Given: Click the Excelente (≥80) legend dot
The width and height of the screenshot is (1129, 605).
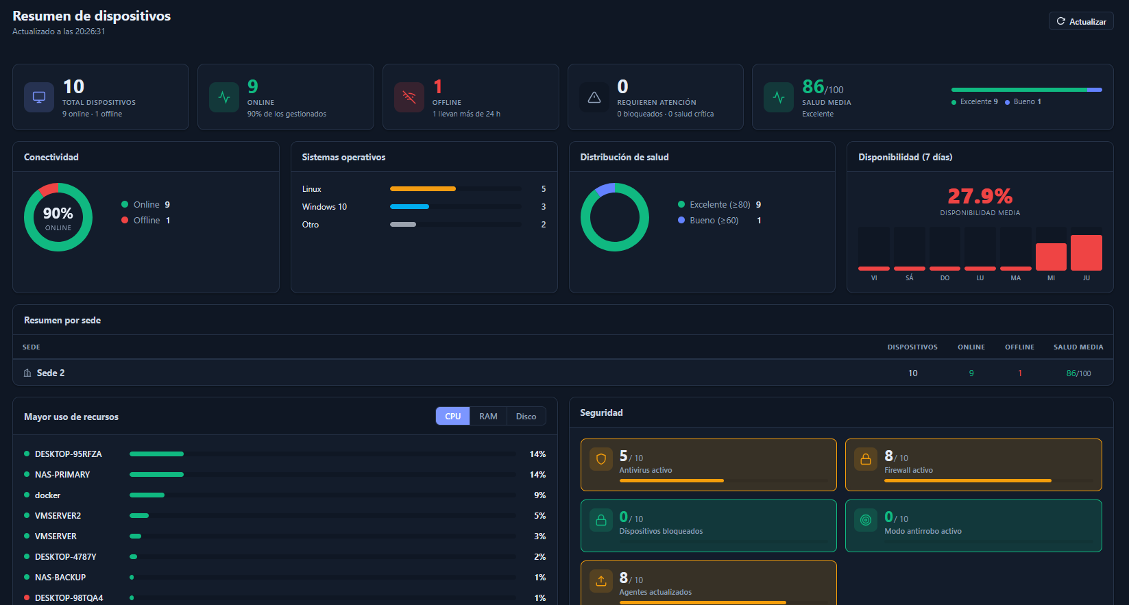Looking at the screenshot, I should [681, 204].
